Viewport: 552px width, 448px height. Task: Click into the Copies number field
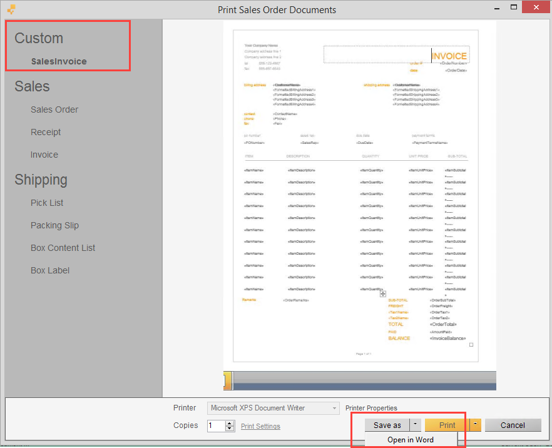coord(216,426)
